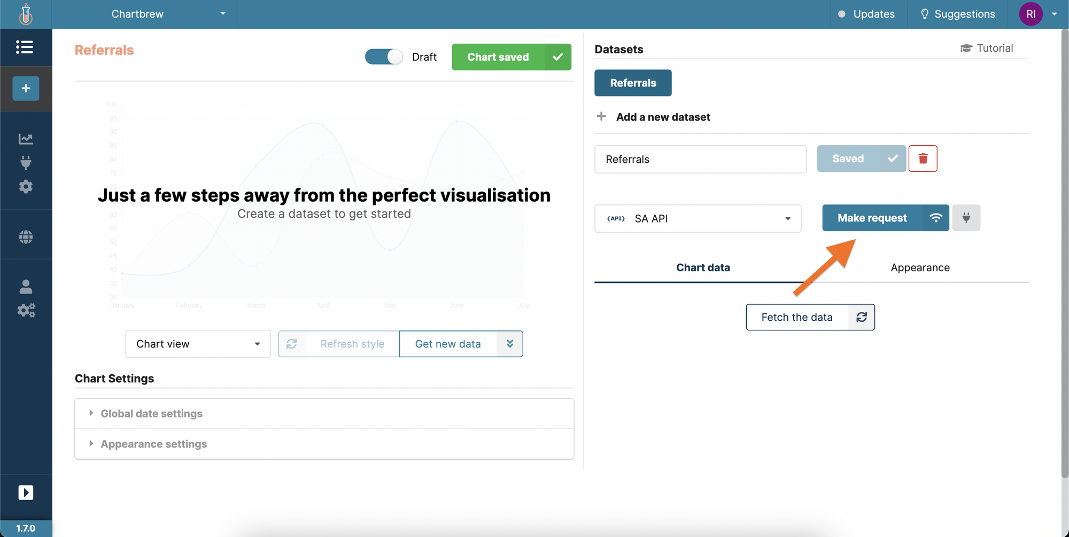
Task: Open team members via user icon
Action: (x=25, y=287)
